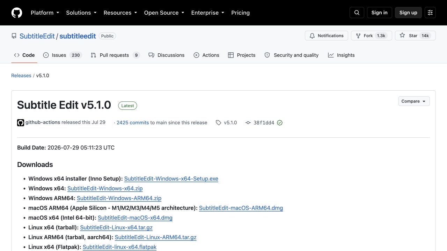Click the Subtitle Edit v5.1.0 heading

click(64, 105)
